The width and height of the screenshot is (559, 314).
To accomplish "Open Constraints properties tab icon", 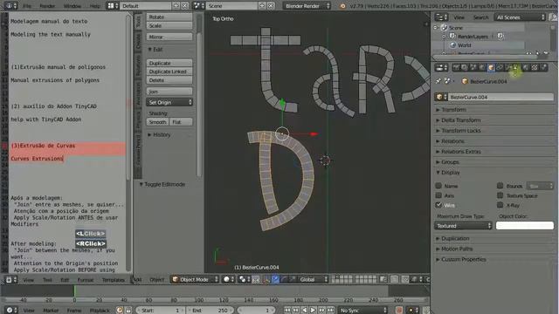I will [x=500, y=67].
